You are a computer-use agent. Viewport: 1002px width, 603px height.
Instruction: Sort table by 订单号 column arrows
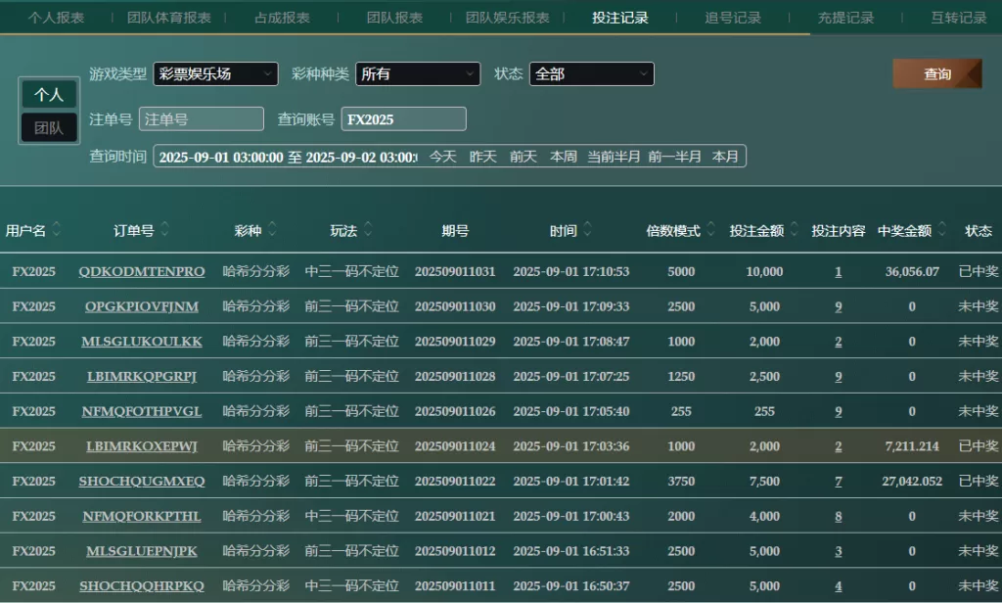[164, 230]
